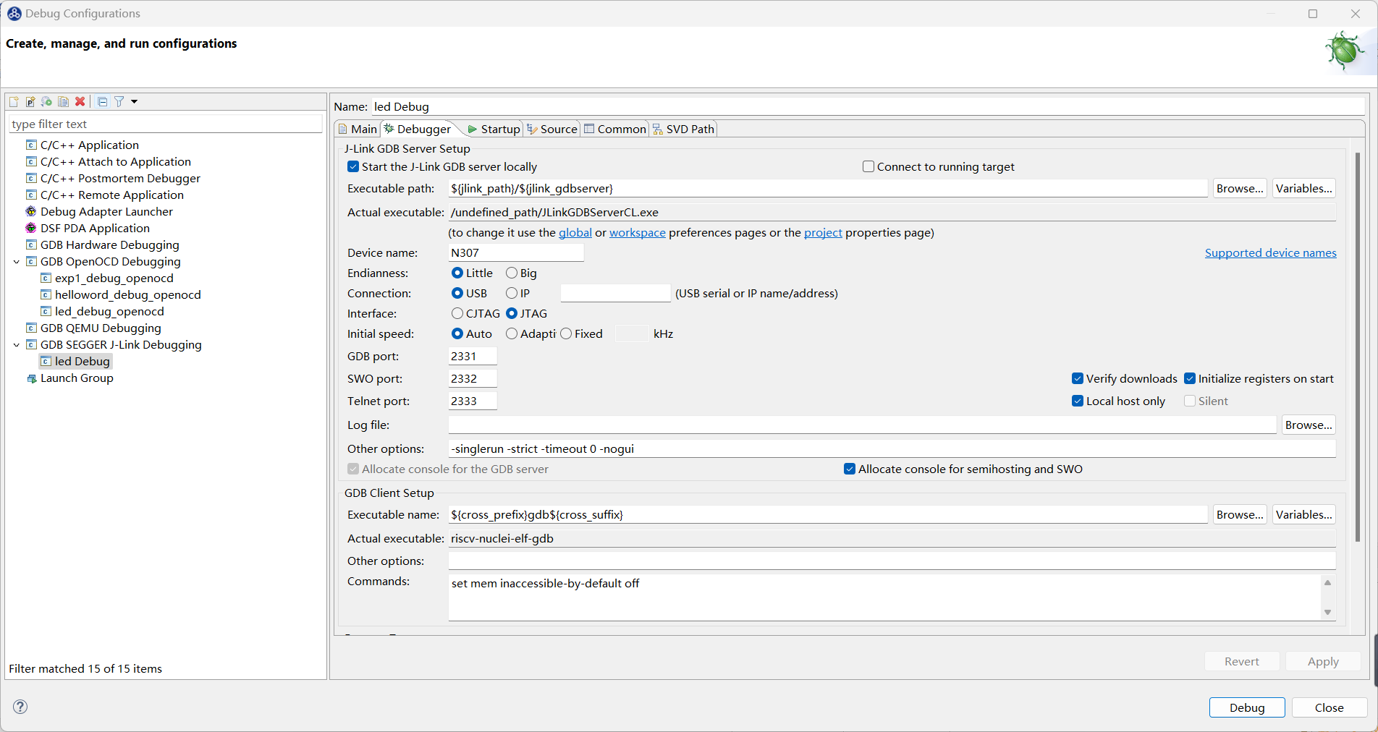Open the filter dropdown arrow menu

click(x=134, y=102)
